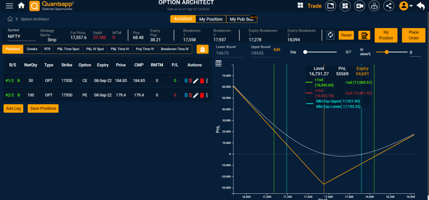Image resolution: width=429 pixels, height=200 pixels.
Task: Click the Add Leg button
Action: tap(13, 109)
